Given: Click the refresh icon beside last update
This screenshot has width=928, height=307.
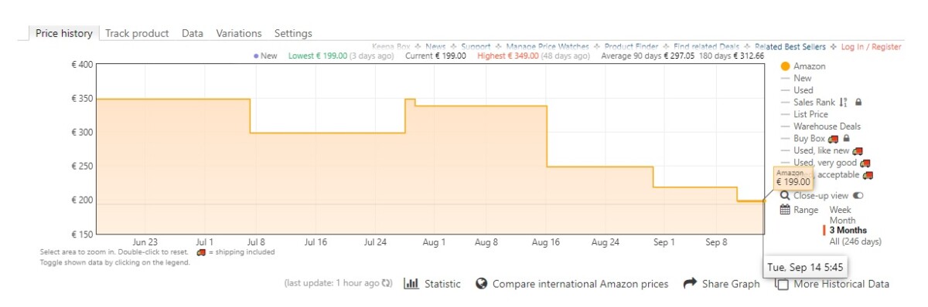Looking at the screenshot, I should coord(387,284).
